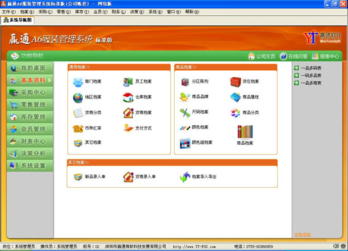Open the 决策 menu
This screenshot has height=251, width=348.
pyautogui.click(x=137, y=12)
